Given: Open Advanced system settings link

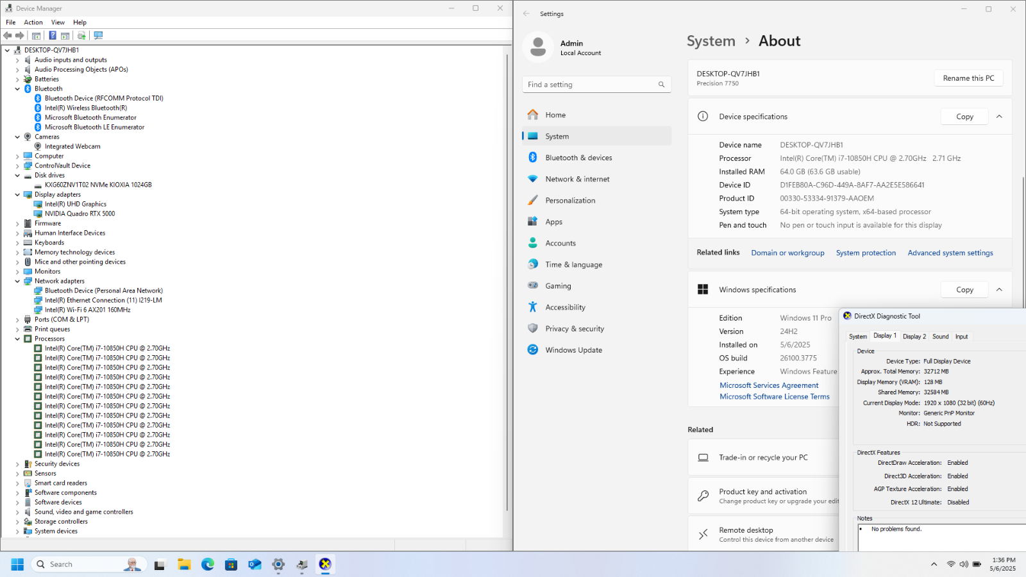Looking at the screenshot, I should point(950,253).
